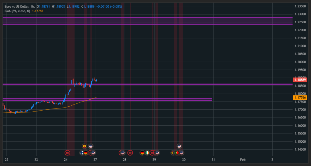
Task: Select the upper US flag event near the 30th
Action: click(179, 146)
